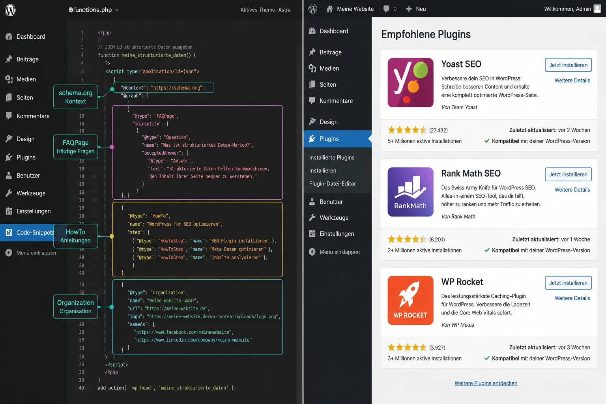This screenshot has height=404, width=606.
Task: Click the Meine Website admin bar link
Action: [355, 9]
